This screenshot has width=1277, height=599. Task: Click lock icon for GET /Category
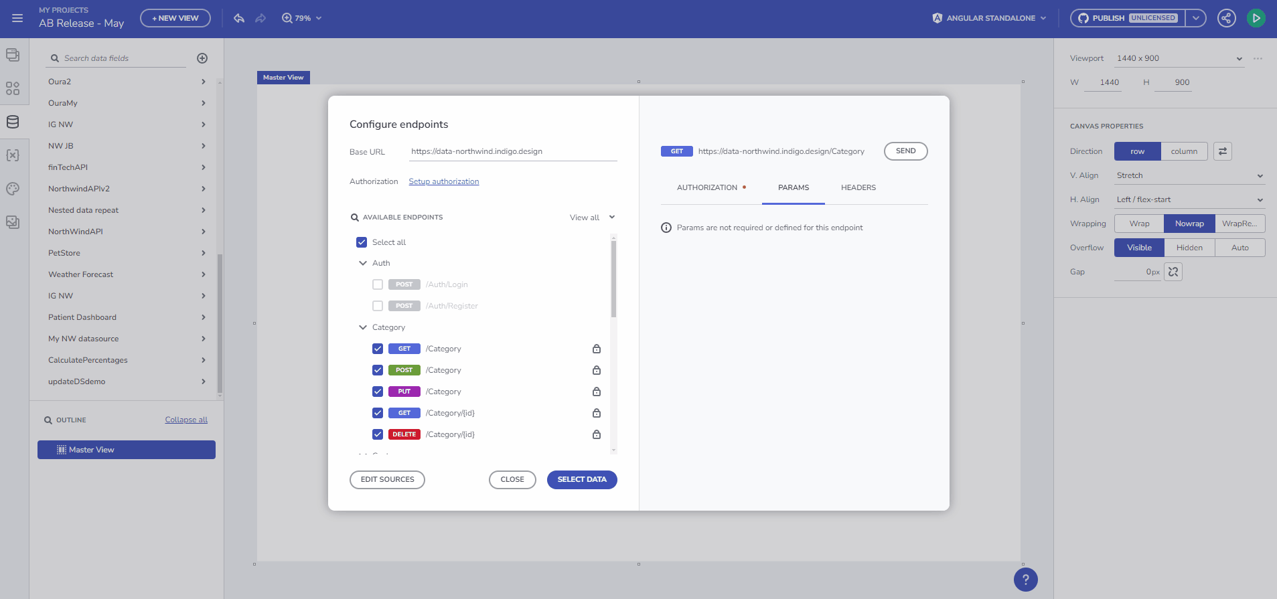[x=597, y=349]
